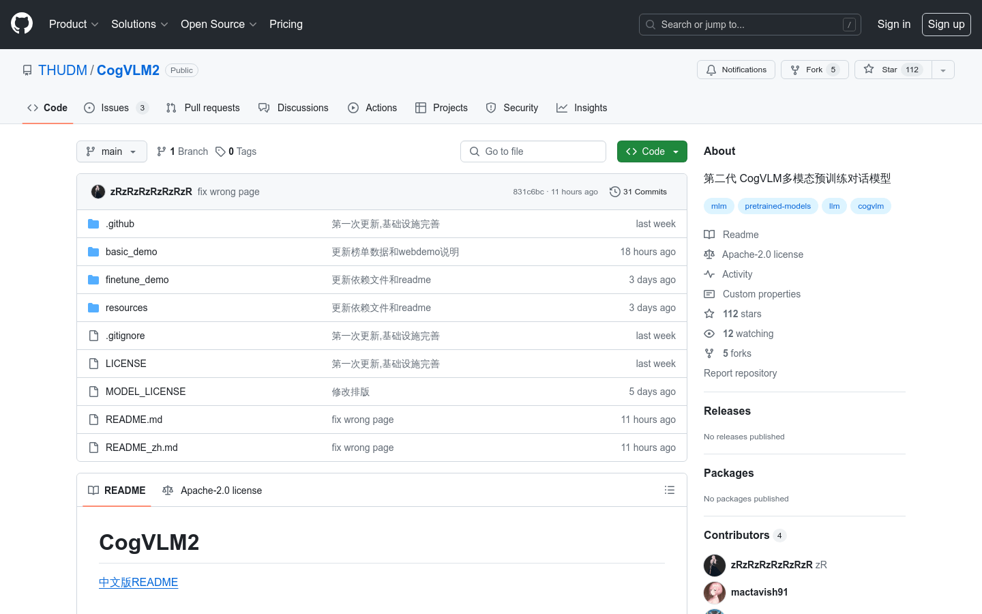
Task: Open the README_zh.md file
Action: pos(142,448)
